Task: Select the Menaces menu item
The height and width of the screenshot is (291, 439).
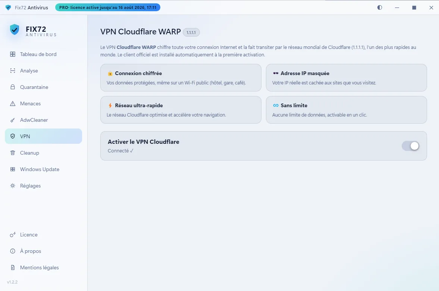Action: click(x=43, y=103)
